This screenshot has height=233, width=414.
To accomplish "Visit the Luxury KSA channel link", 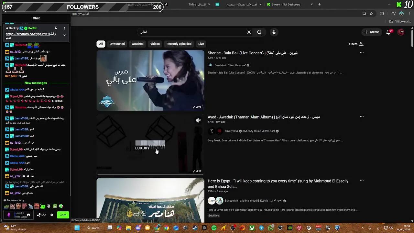I will point(231,131).
